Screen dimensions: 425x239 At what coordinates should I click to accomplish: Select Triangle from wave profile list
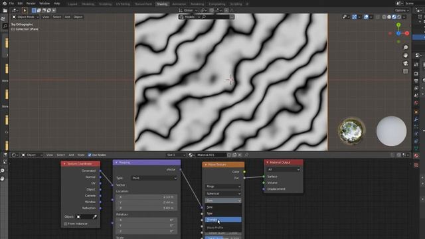pyautogui.click(x=223, y=220)
